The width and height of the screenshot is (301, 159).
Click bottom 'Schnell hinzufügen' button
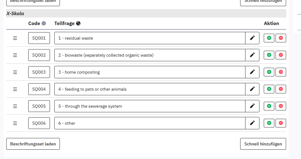263,144
